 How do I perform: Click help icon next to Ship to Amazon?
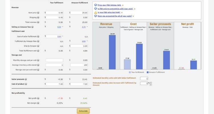[38, 46]
